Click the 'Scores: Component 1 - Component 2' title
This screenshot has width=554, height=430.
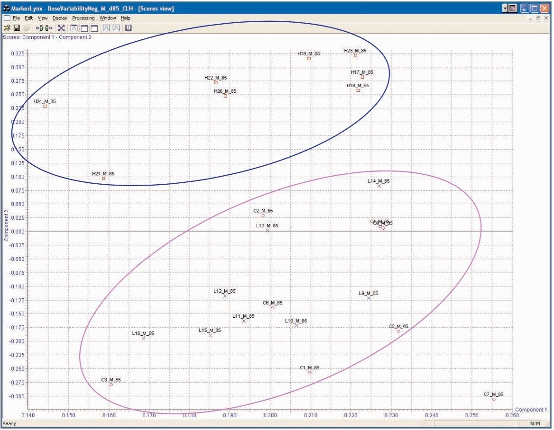tap(47, 37)
